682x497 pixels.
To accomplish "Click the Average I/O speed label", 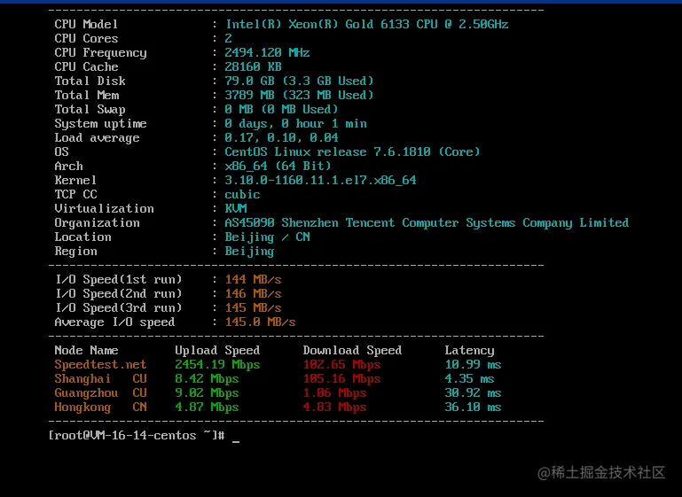I will click(x=114, y=322).
